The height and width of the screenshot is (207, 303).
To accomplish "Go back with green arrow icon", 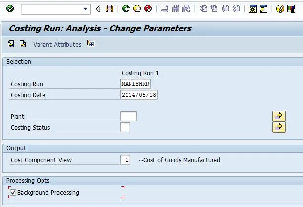I will 126,9.
